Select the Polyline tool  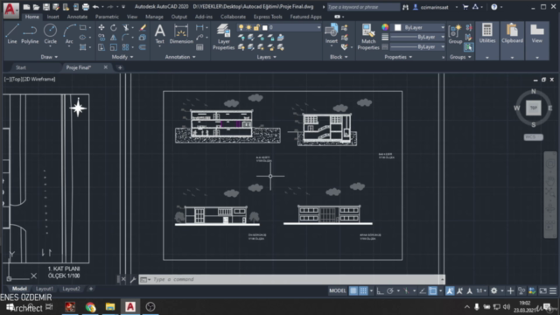tap(30, 34)
